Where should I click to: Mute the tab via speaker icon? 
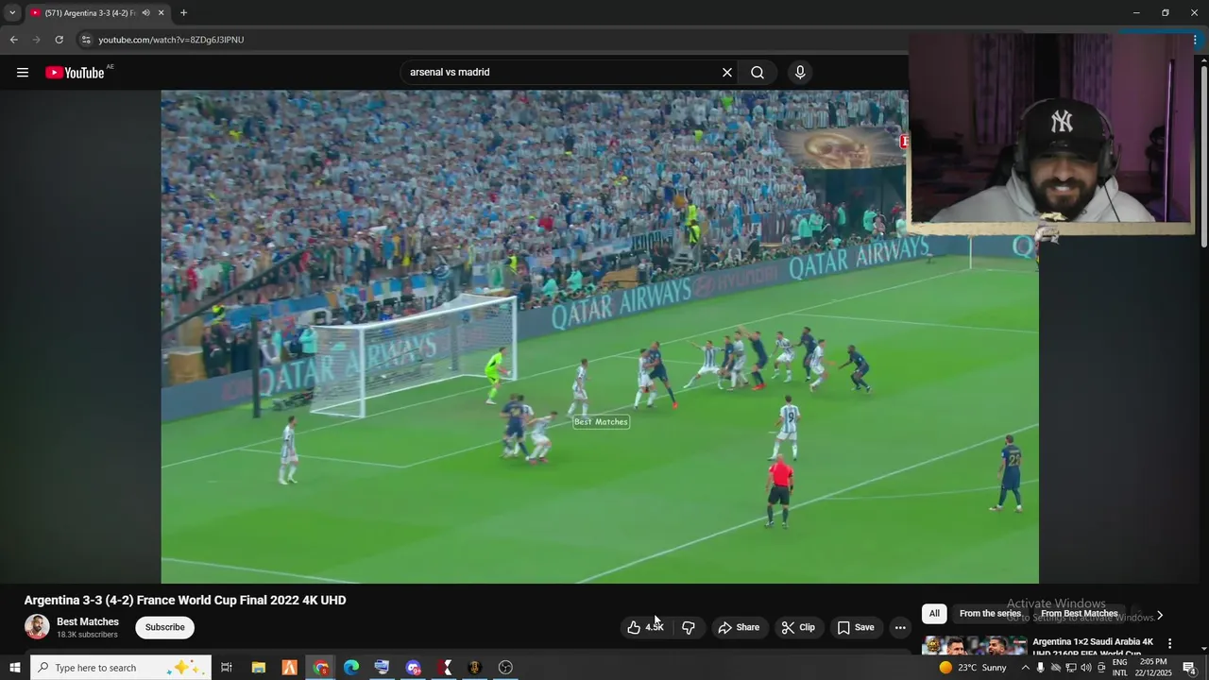(x=145, y=13)
